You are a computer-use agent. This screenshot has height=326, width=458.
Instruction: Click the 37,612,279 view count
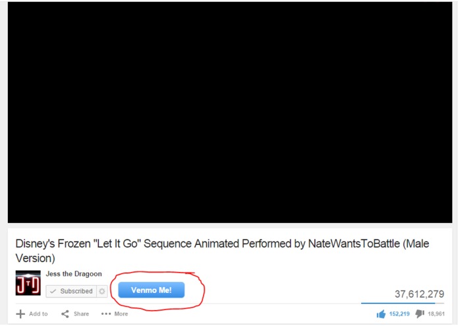click(x=419, y=294)
